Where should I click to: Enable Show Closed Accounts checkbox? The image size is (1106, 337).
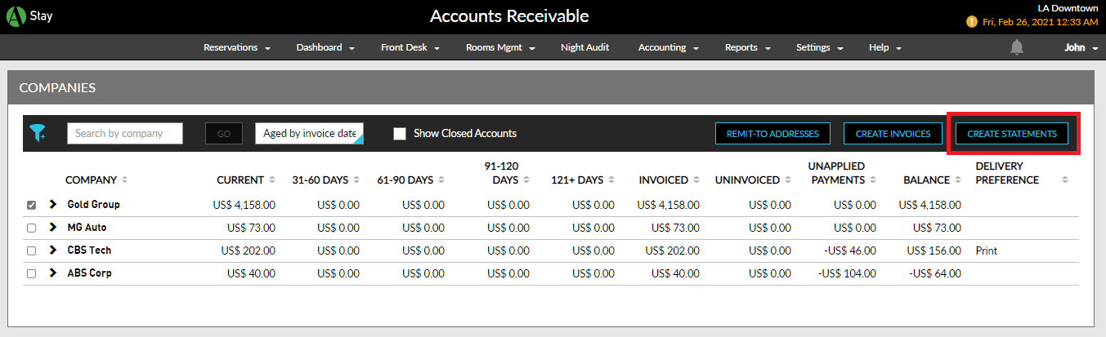(x=400, y=134)
